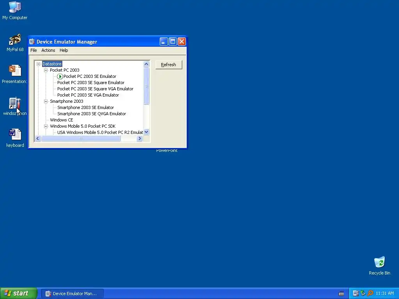Select Smartphone 2003 SE Emulator

[x=85, y=107]
